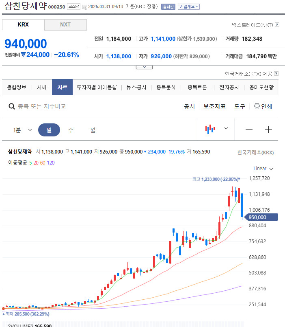Click the 60-day moving average label
The image size is (285, 327).
pyautogui.click(x=43, y=162)
